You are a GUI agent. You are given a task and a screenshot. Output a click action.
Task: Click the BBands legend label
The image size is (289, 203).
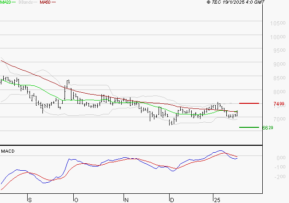tap(25, 2)
